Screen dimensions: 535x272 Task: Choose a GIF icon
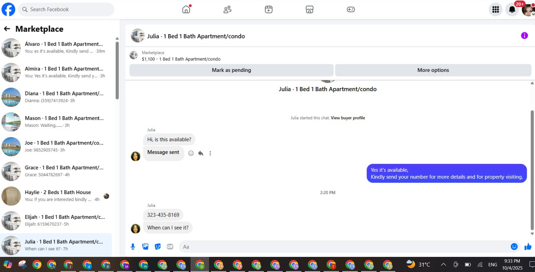tap(170, 247)
